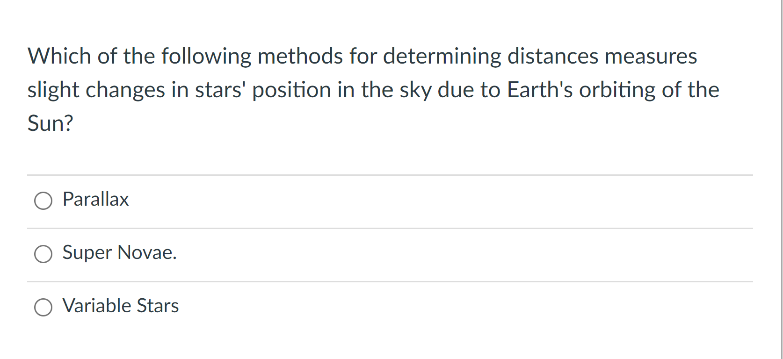Click the circle next to Super Novae
The height and width of the screenshot is (359, 783).
pos(43,254)
